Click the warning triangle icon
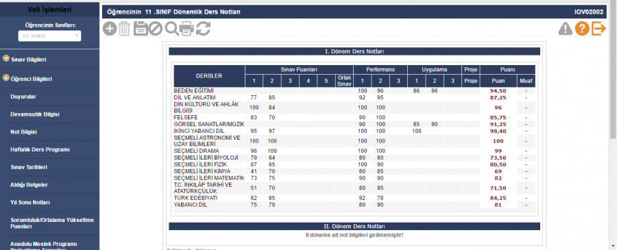617x250 pixels. point(566,29)
